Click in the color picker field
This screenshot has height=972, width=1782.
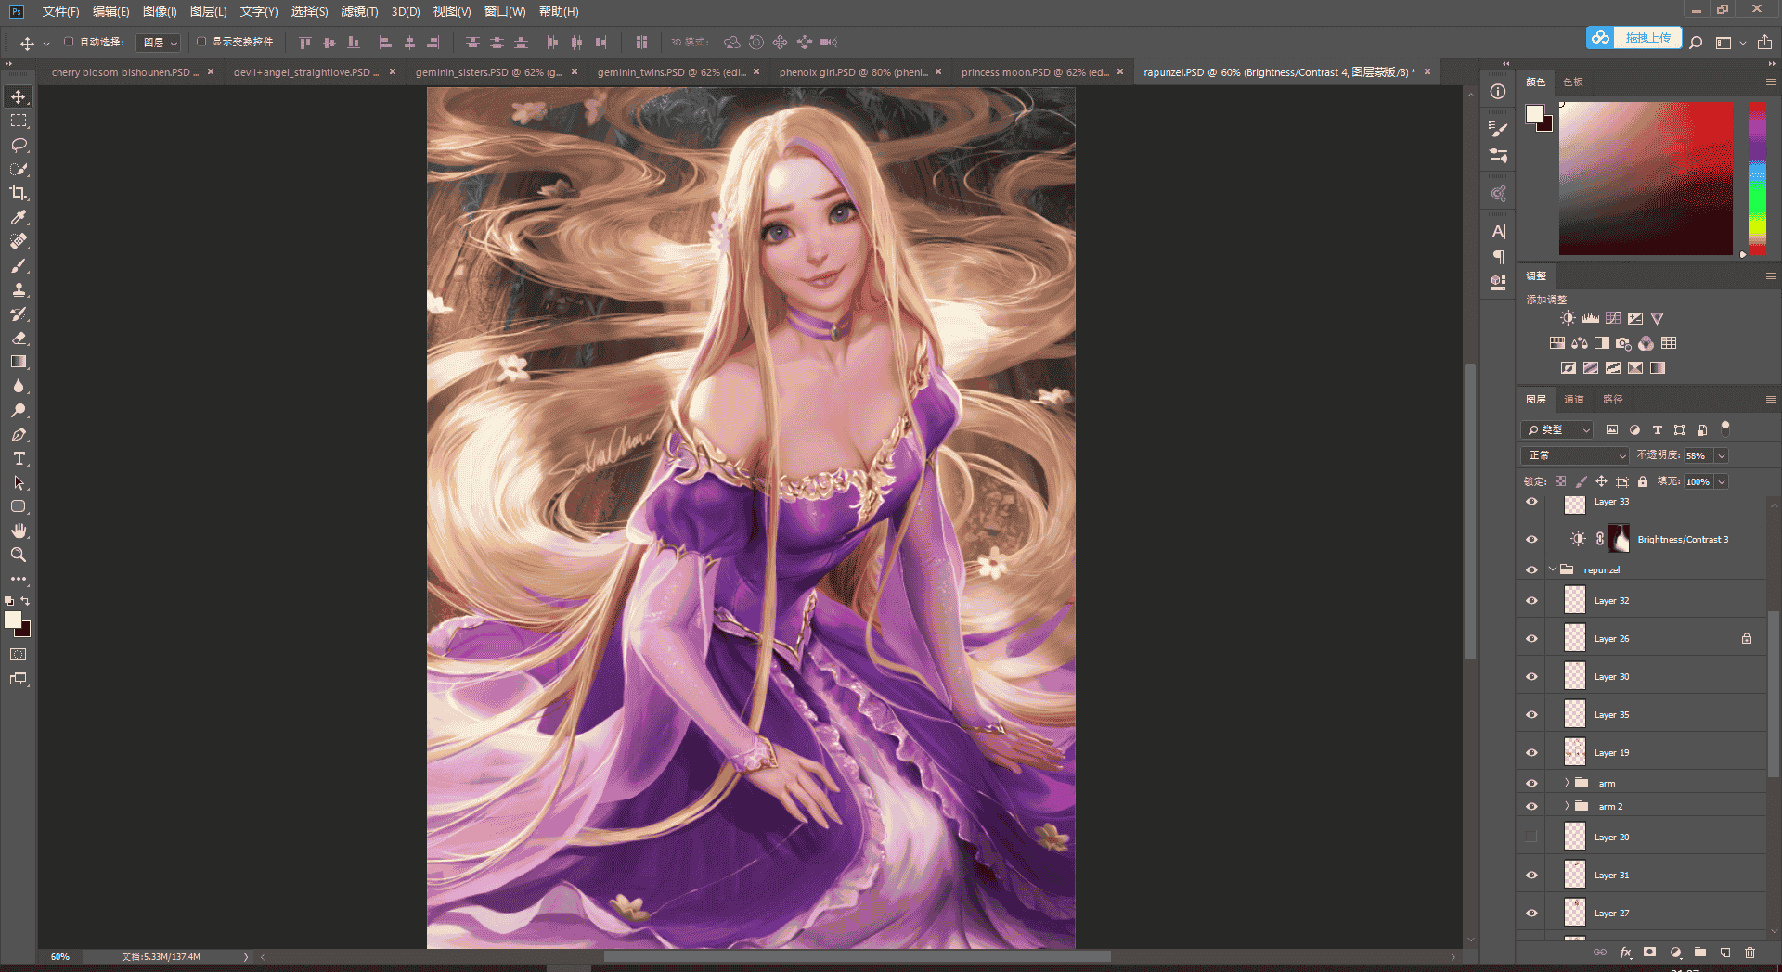coord(1646,178)
